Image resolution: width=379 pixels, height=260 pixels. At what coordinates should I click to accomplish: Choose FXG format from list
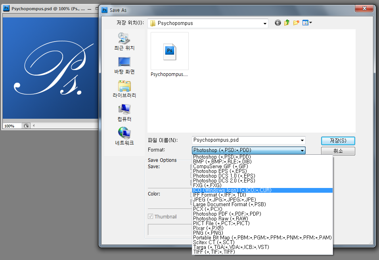(x=262, y=186)
